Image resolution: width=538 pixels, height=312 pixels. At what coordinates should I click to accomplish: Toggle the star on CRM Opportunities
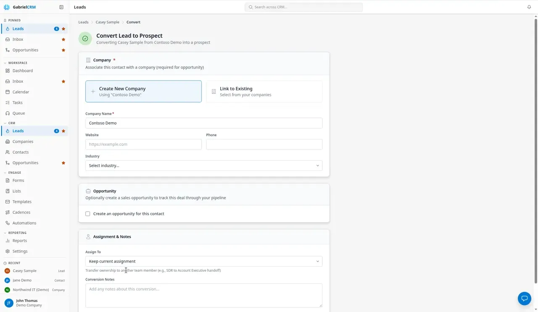(63, 163)
